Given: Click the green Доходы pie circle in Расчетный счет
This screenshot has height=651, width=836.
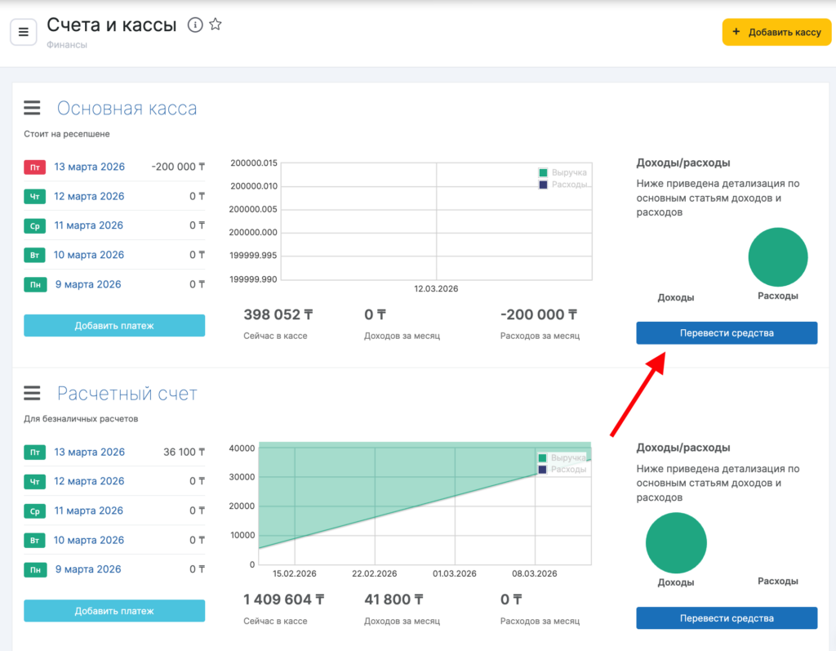Looking at the screenshot, I should (676, 543).
